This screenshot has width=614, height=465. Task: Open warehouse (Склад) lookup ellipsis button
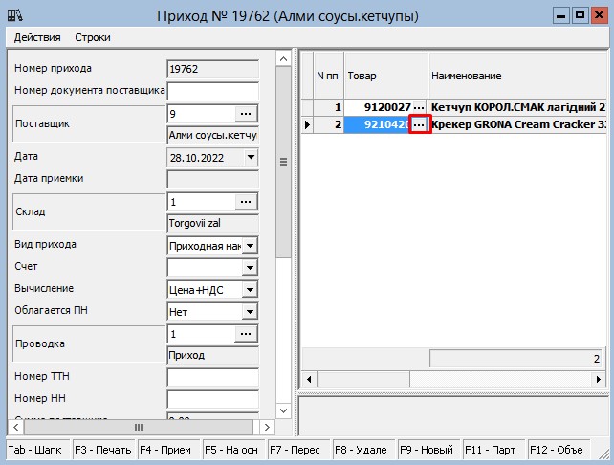click(x=246, y=202)
